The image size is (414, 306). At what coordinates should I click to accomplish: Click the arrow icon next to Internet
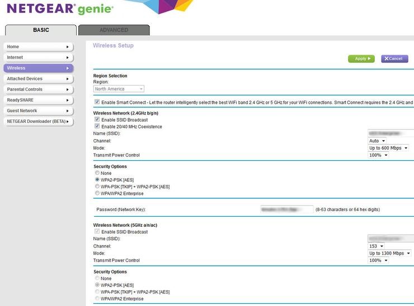tap(68, 58)
